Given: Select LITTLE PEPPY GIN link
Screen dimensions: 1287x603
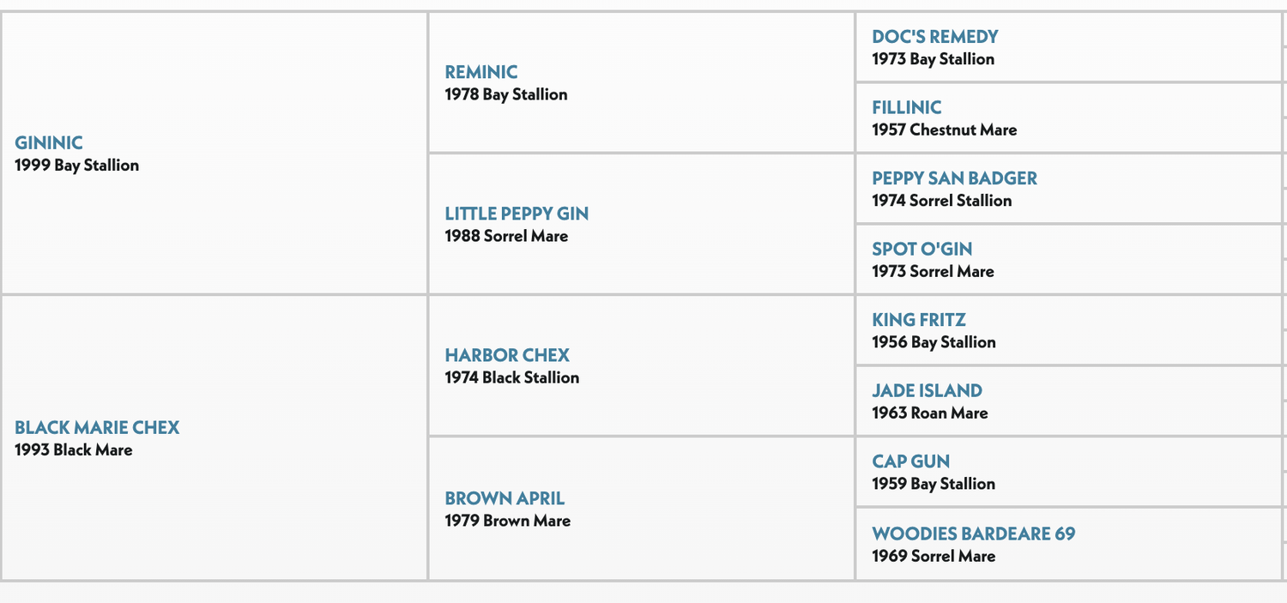Looking at the screenshot, I should coord(517,214).
